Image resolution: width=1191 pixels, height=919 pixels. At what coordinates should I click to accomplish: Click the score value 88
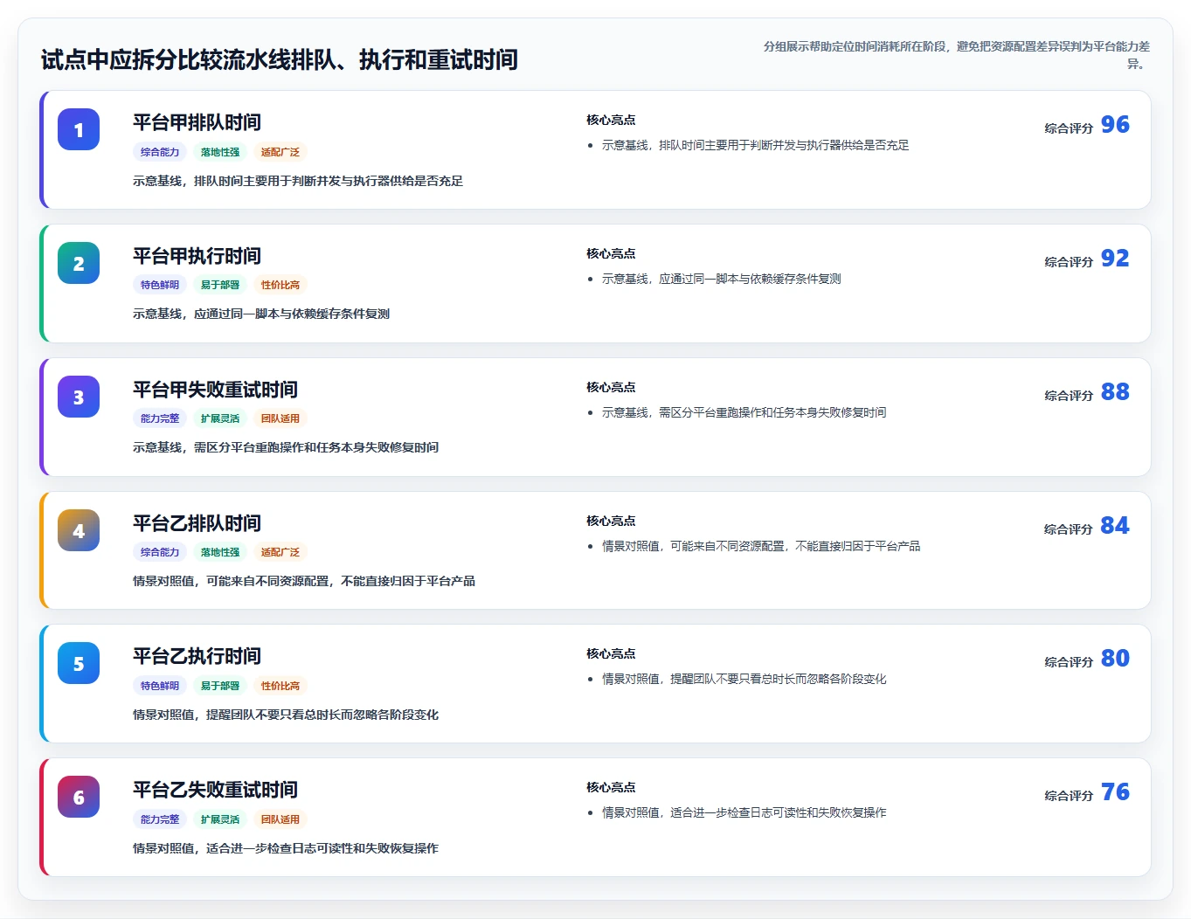point(1115,392)
